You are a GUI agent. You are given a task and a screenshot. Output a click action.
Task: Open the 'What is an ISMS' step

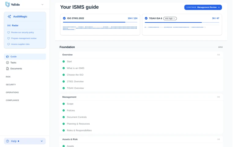point(76,68)
